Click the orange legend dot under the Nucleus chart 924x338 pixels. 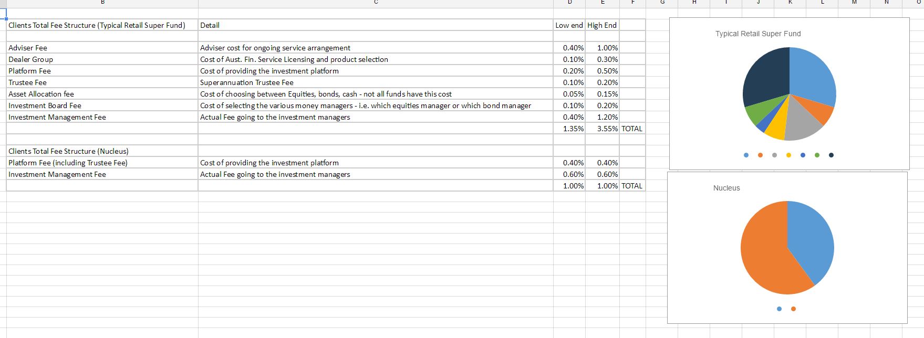[793, 309]
